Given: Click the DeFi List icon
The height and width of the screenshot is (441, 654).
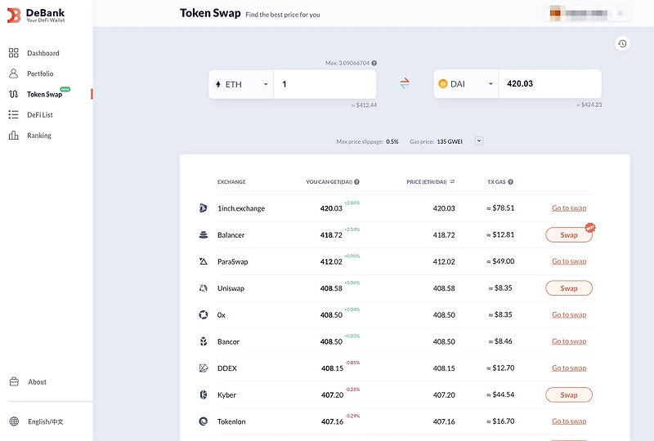Looking at the screenshot, I should point(13,114).
